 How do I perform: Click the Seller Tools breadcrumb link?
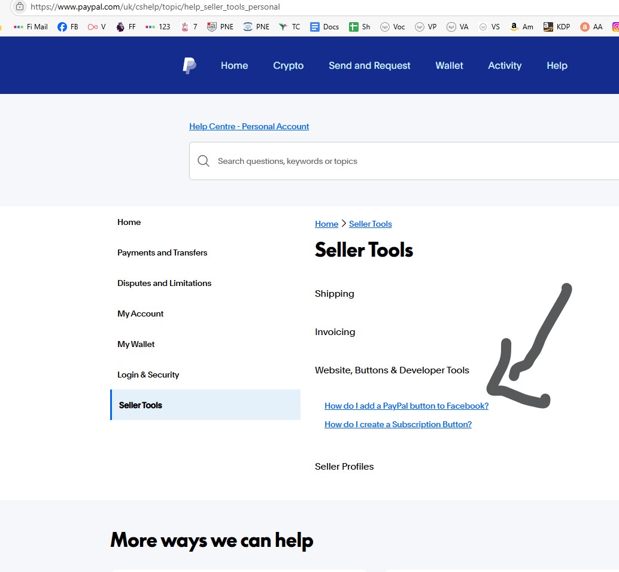[371, 224]
